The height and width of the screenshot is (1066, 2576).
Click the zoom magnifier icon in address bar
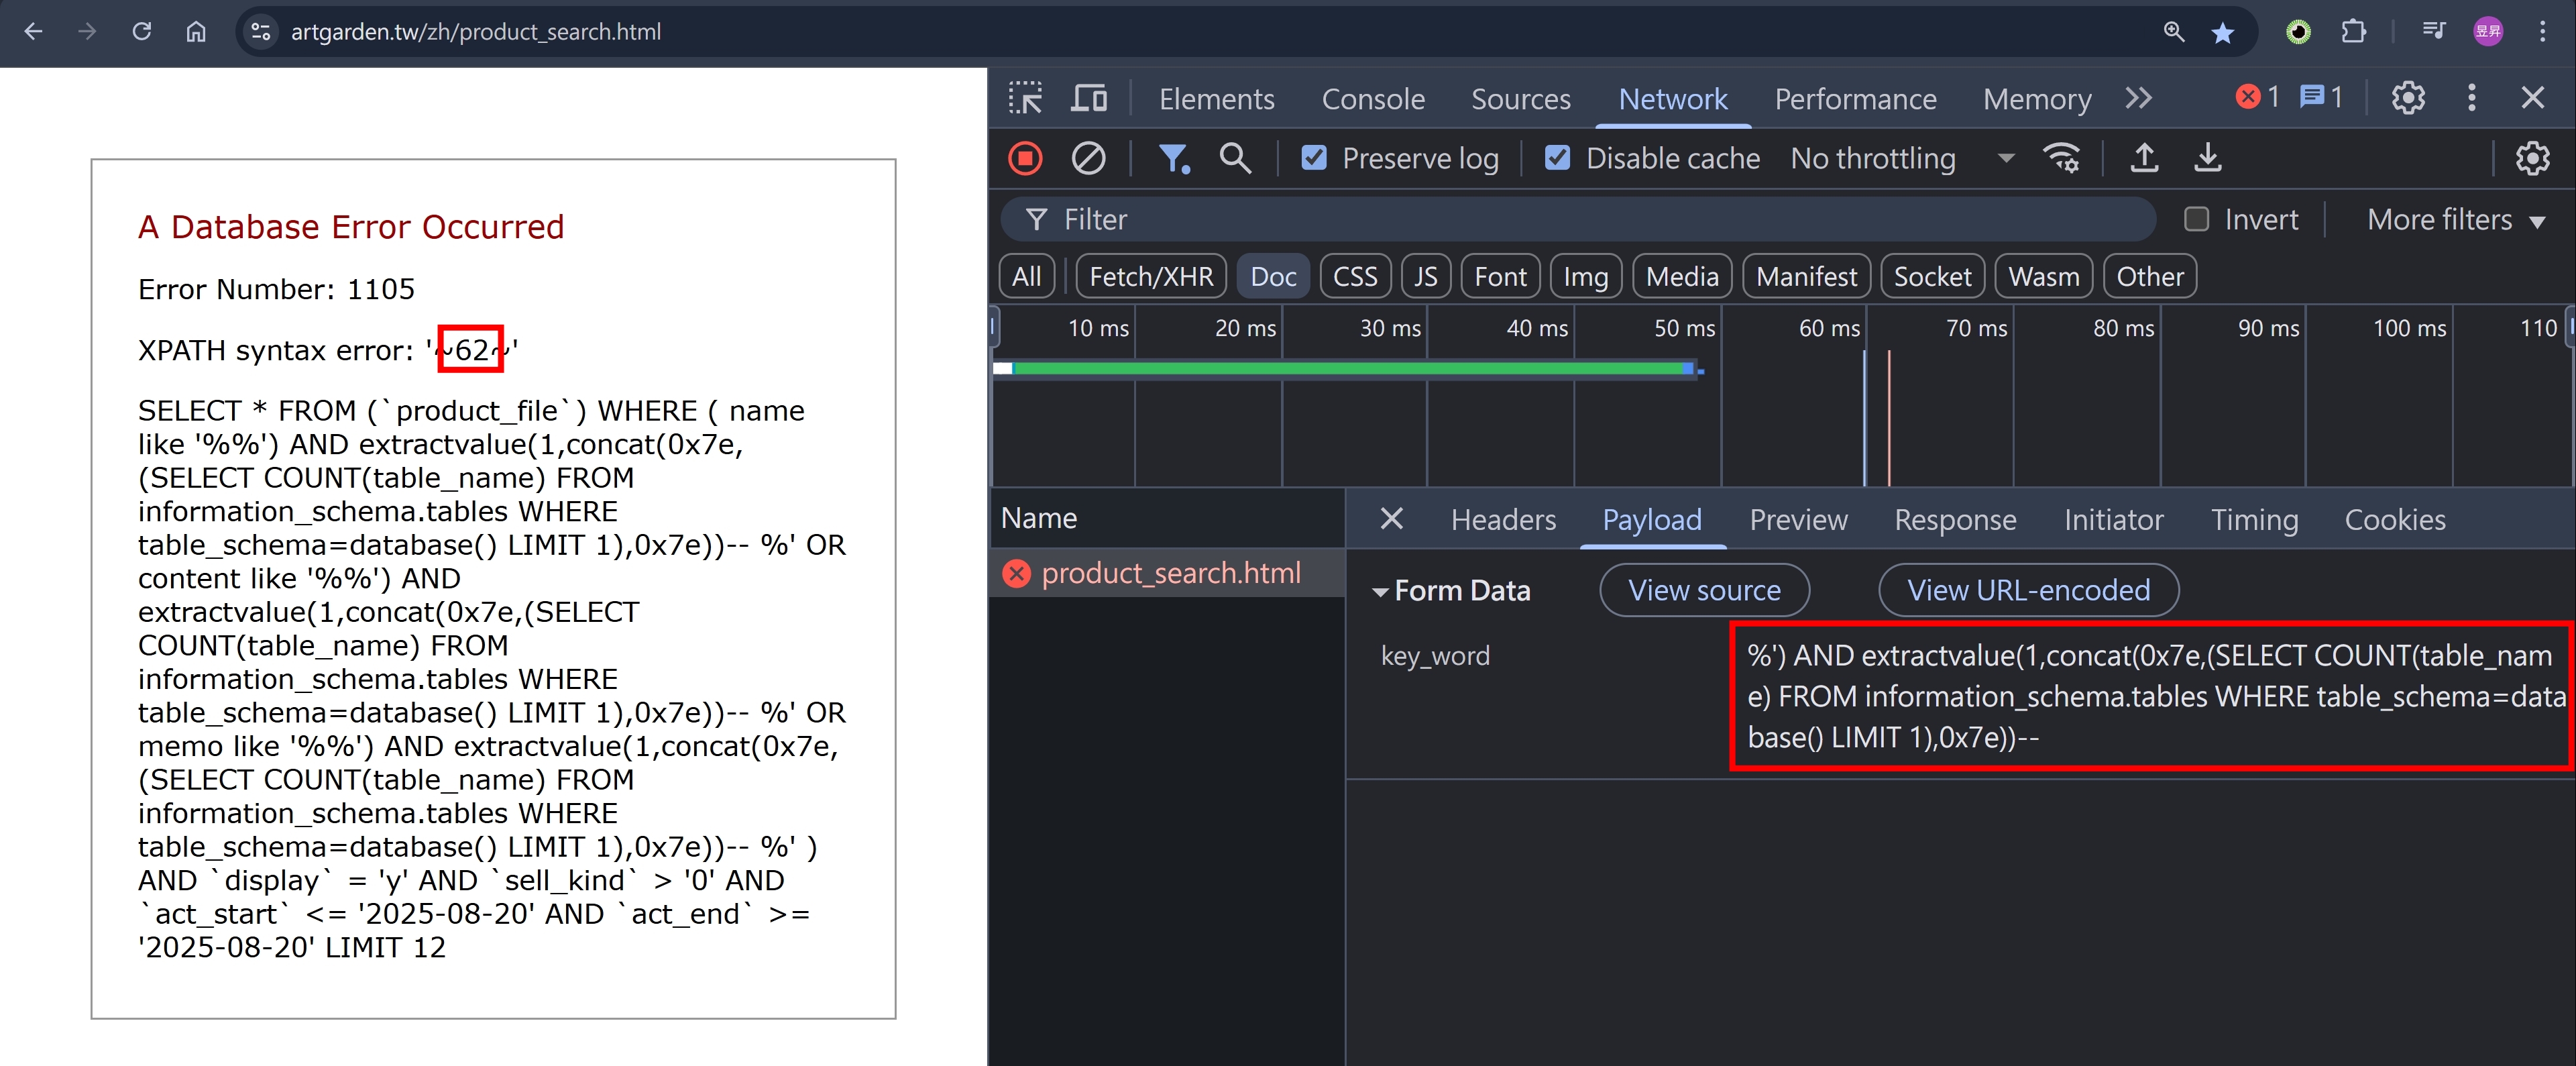pos(2174,32)
